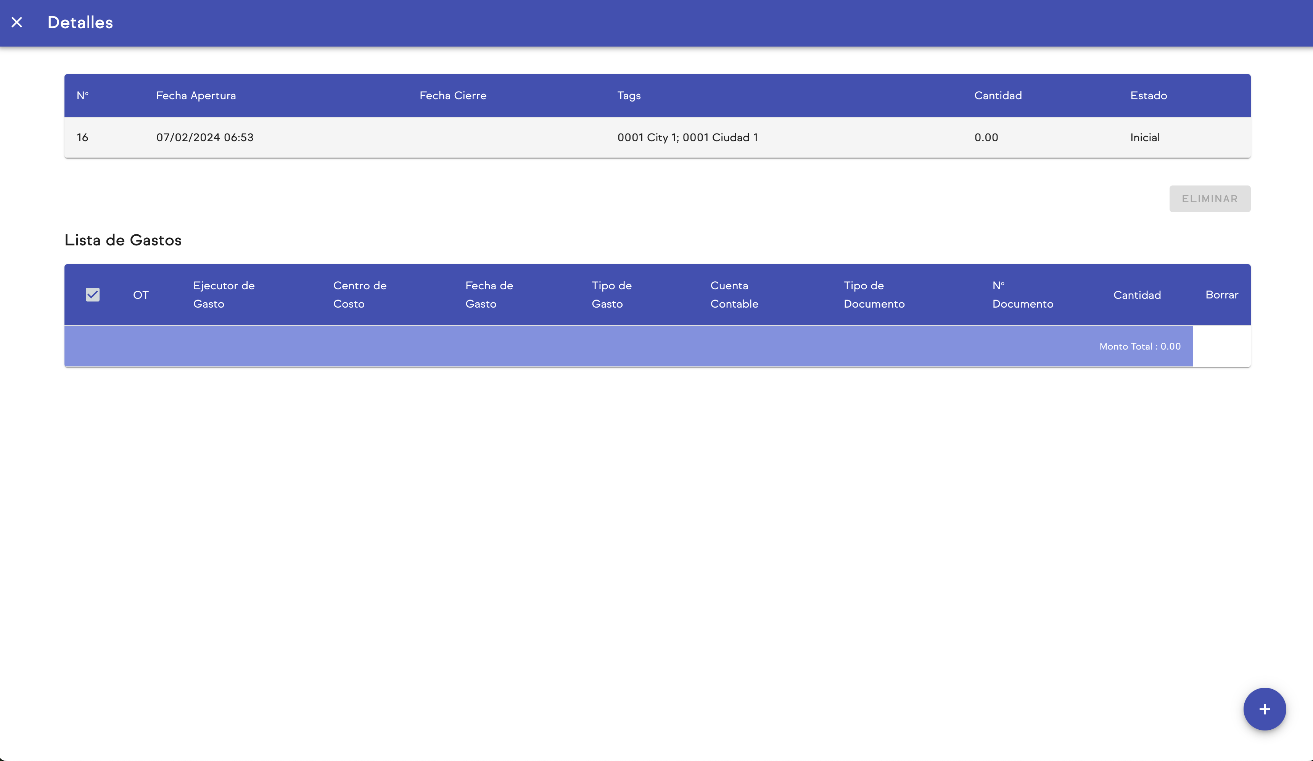Click the floating plus add button
The height and width of the screenshot is (761, 1313).
coord(1264,709)
